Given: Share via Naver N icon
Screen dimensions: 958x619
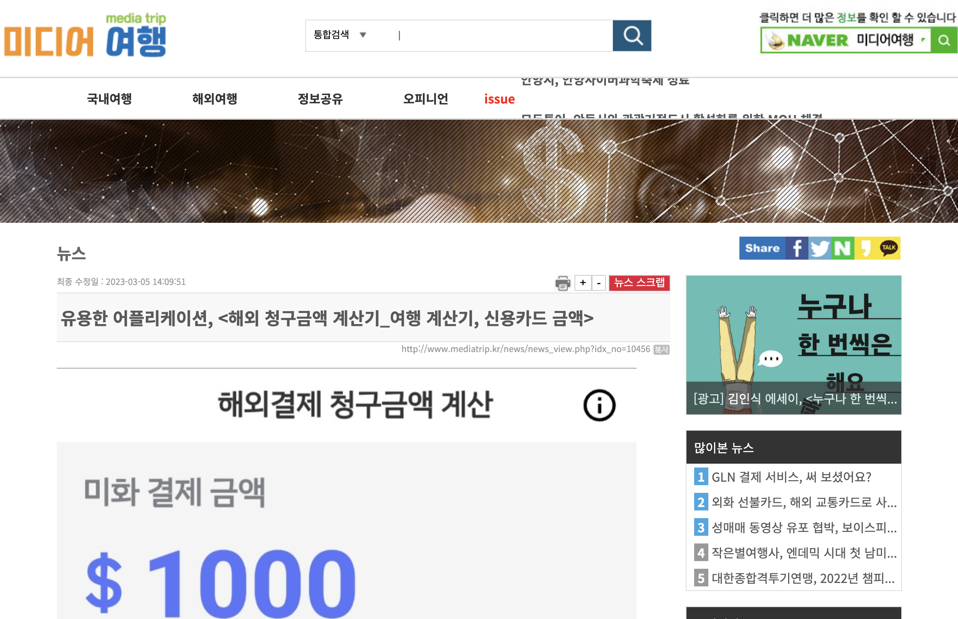Looking at the screenshot, I should pos(843,248).
